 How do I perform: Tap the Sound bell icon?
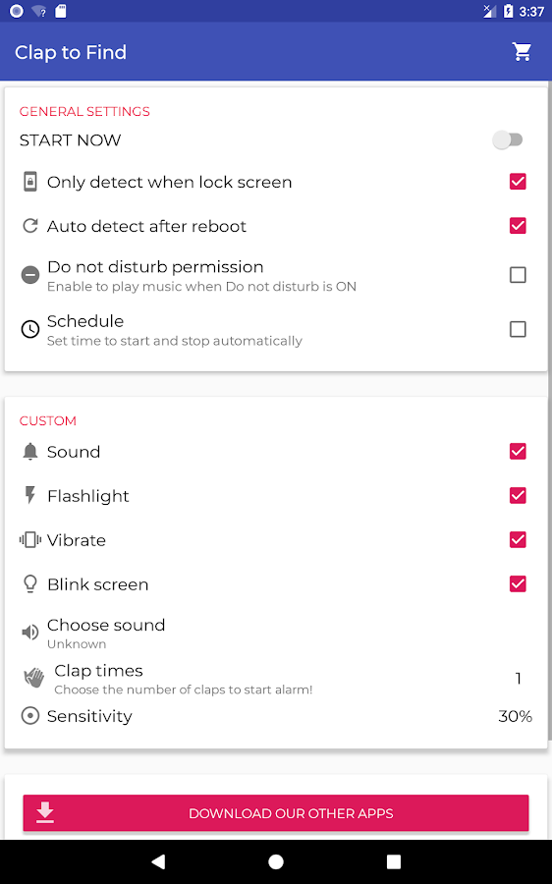[x=29, y=452]
